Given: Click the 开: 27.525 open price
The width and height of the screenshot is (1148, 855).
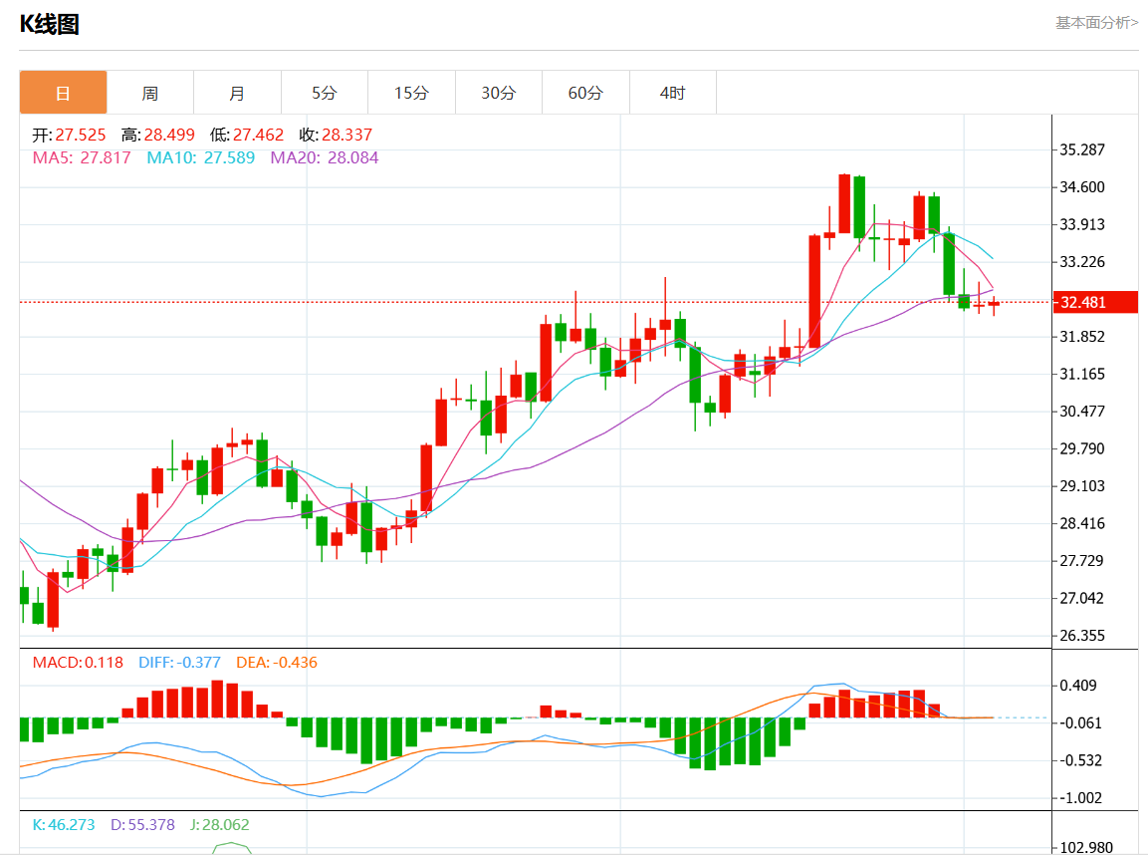Looking at the screenshot, I should (69, 135).
